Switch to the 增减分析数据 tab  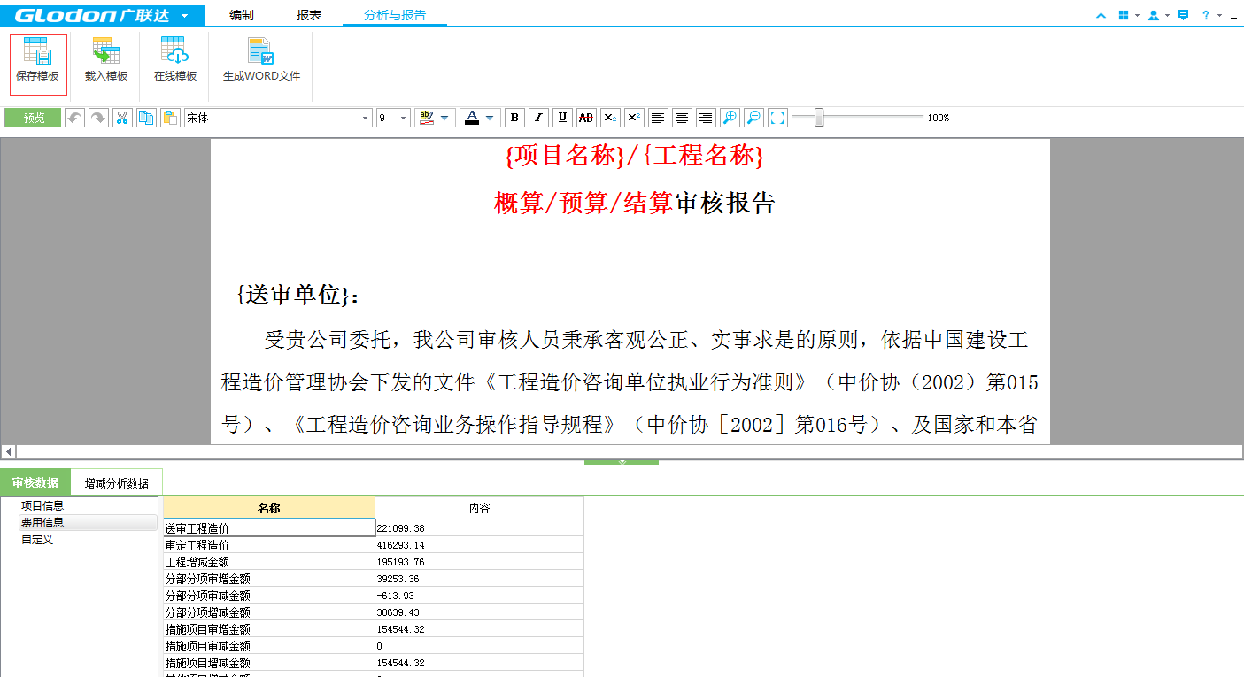[117, 483]
